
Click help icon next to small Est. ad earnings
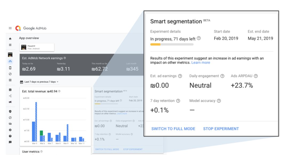[111, 121]
